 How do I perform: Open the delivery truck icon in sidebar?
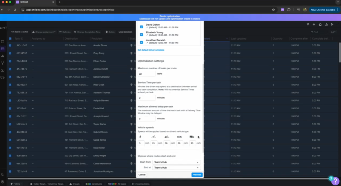(3, 78)
